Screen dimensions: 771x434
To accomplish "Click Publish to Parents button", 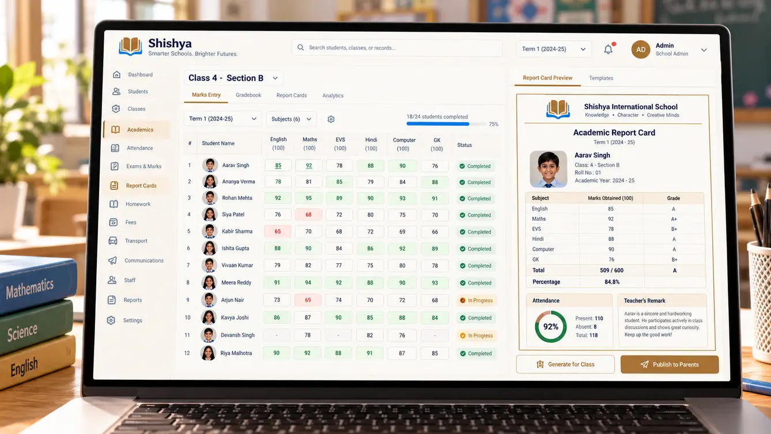I will [x=670, y=364].
